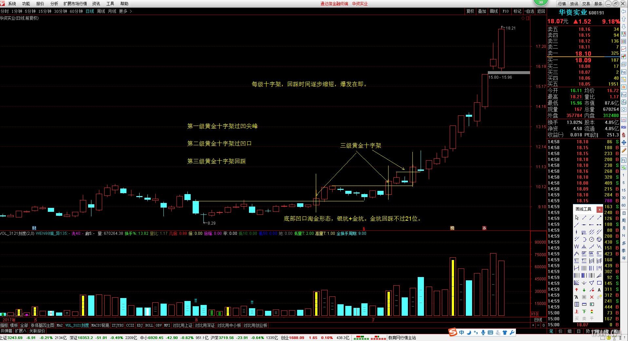Click the red 上 marker tool
The height and width of the screenshot is (341, 628).
[577, 311]
